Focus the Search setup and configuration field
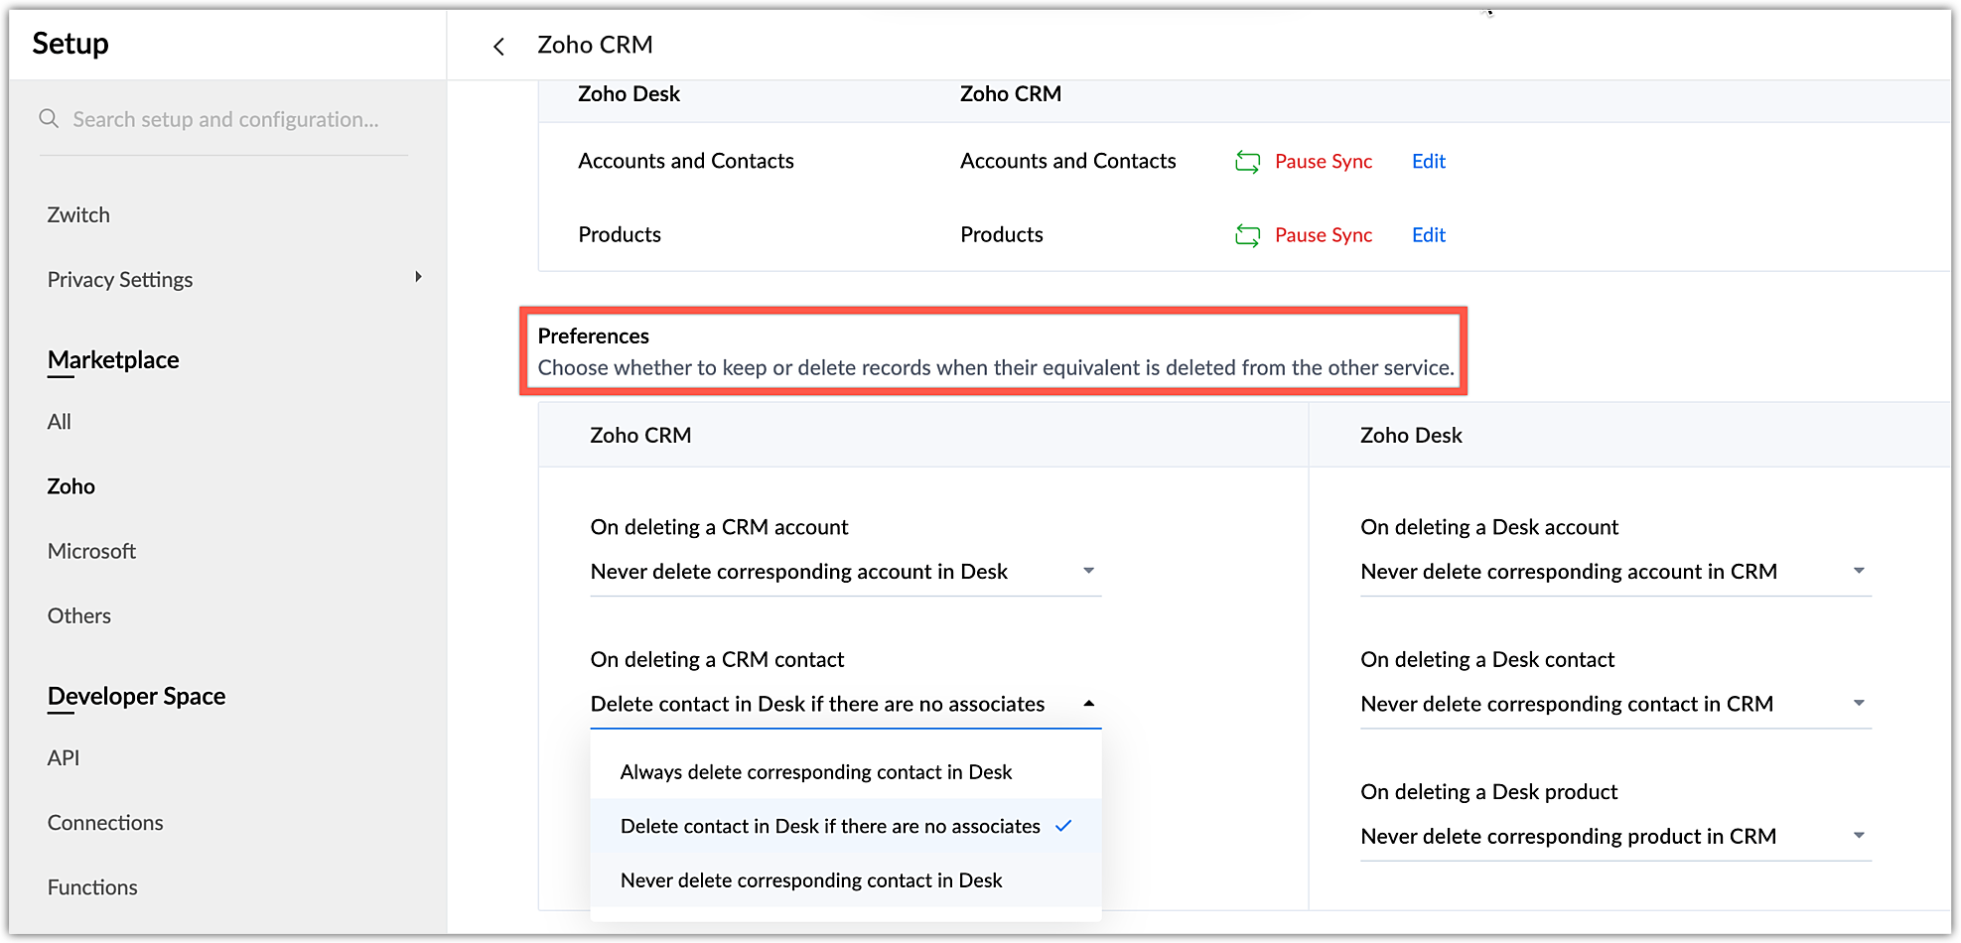The height and width of the screenshot is (943, 1961). click(x=225, y=120)
